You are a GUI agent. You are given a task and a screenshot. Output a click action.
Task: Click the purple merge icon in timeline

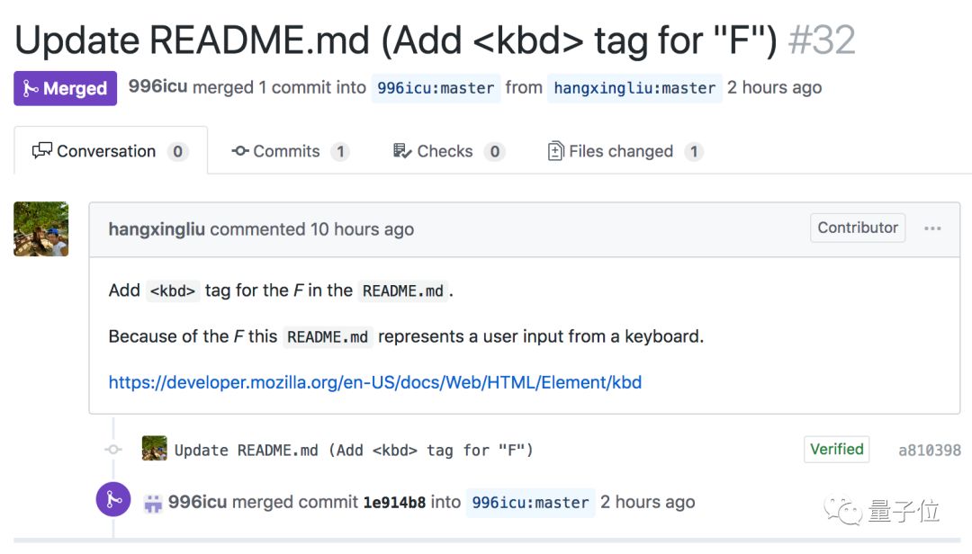click(113, 502)
